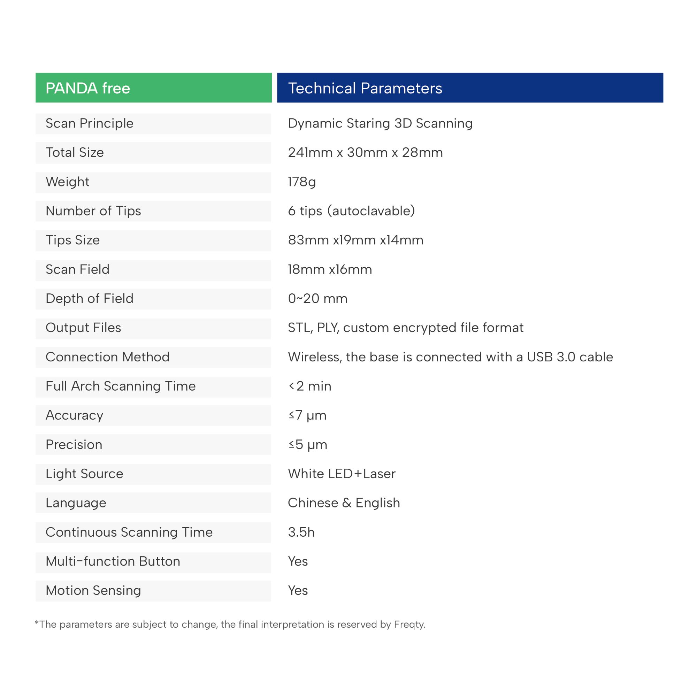
Task: Click the 6 tips (autoclavable) value
Action: point(351,211)
